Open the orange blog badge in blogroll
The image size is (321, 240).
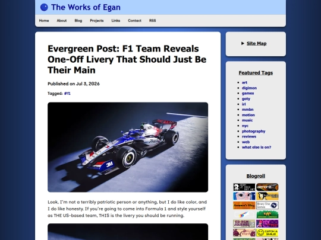(x=244, y=205)
